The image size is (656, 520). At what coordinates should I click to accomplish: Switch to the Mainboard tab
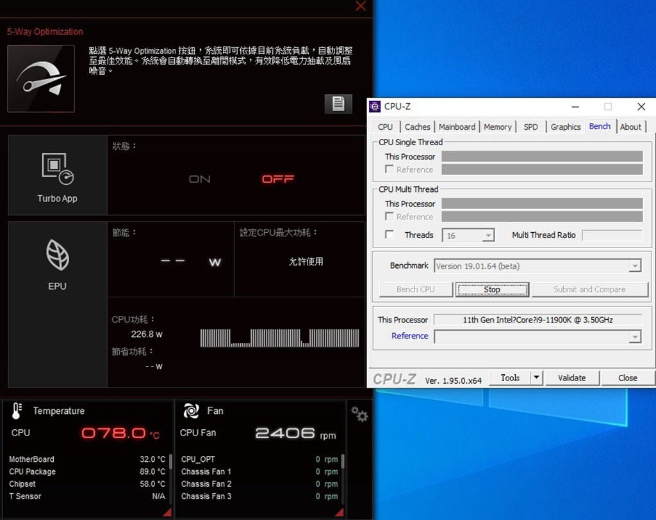[457, 127]
